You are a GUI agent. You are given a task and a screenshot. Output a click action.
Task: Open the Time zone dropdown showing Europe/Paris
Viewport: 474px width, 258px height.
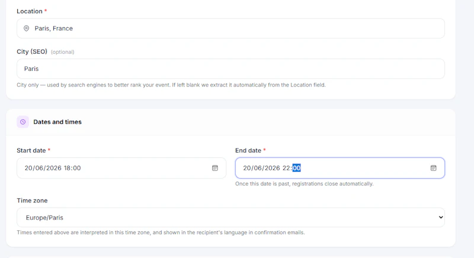[x=230, y=217]
